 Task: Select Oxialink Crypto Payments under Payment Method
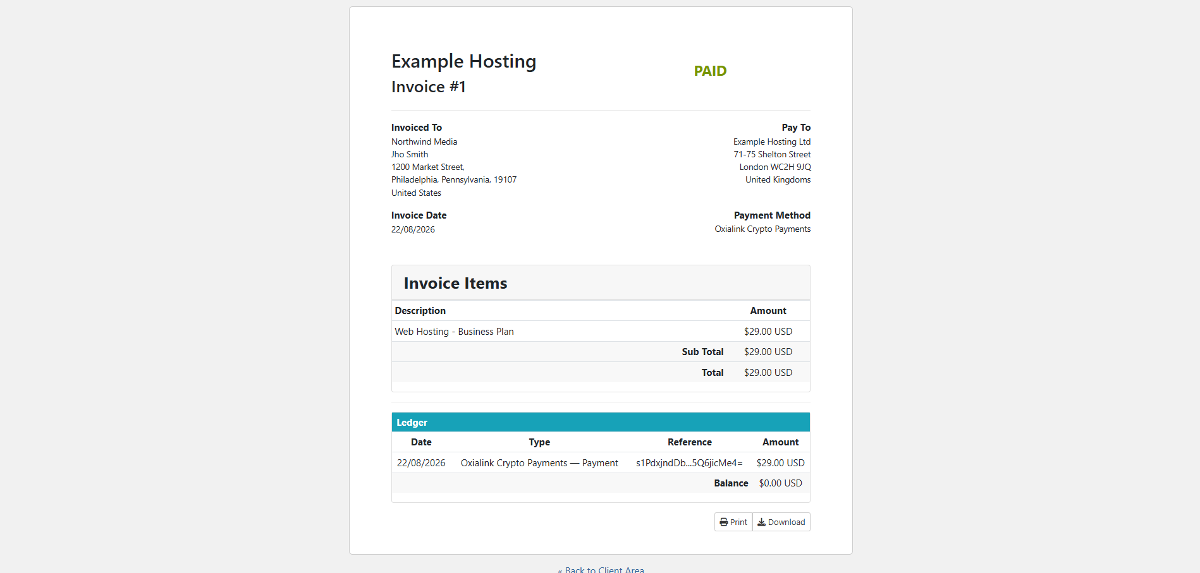click(762, 229)
